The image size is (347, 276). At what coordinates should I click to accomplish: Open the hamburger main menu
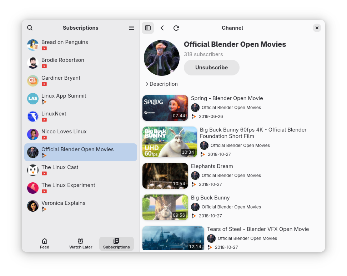[131, 28]
